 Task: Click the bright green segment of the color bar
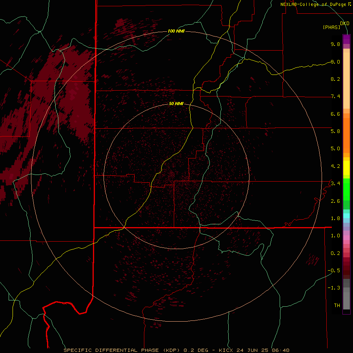[346, 189]
